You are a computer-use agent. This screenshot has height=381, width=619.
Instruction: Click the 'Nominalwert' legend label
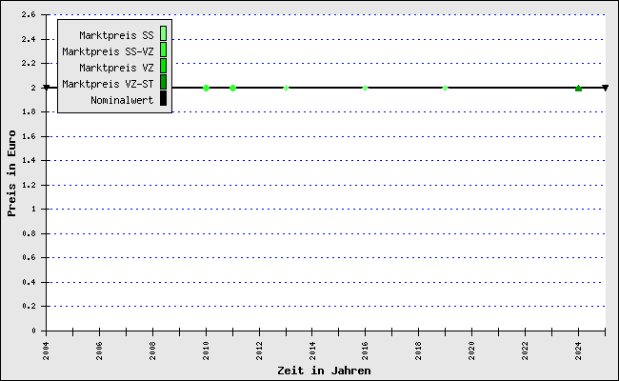(x=122, y=100)
